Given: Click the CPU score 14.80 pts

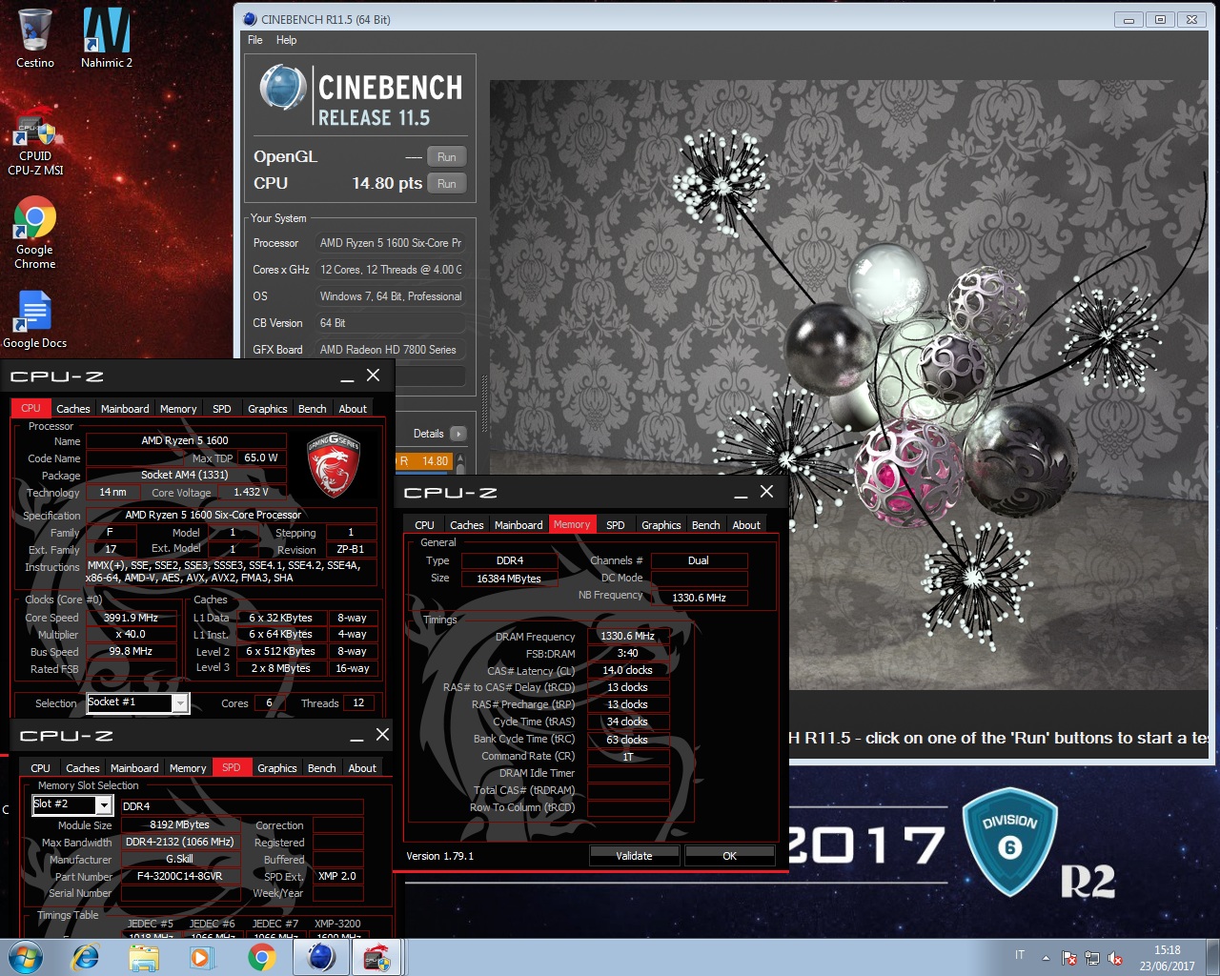Looking at the screenshot, I should click(387, 184).
